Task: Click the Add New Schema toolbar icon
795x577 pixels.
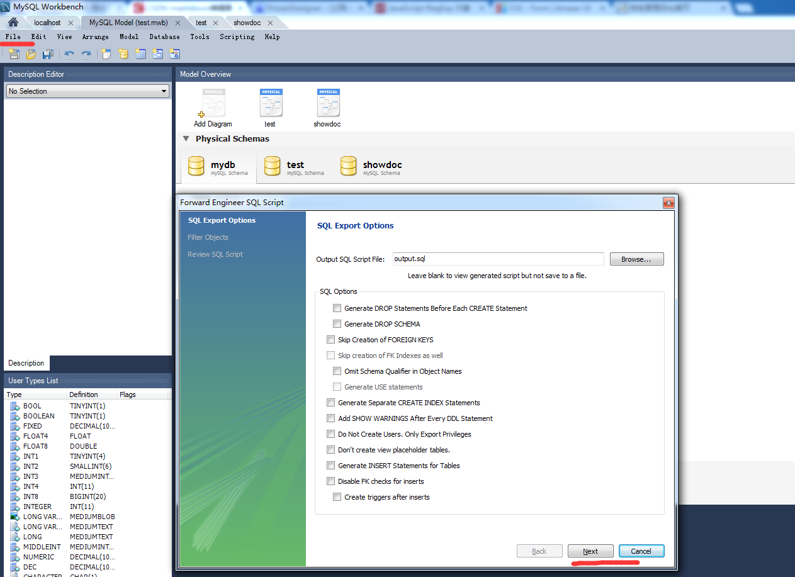Action: click(123, 54)
